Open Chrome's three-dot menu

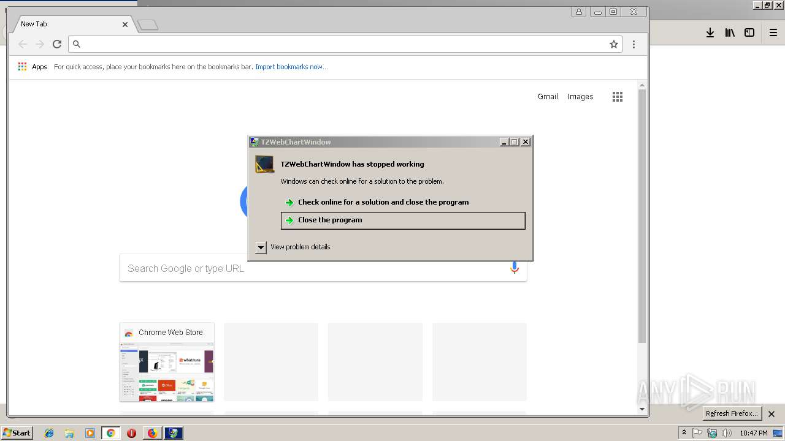(634, 44)
